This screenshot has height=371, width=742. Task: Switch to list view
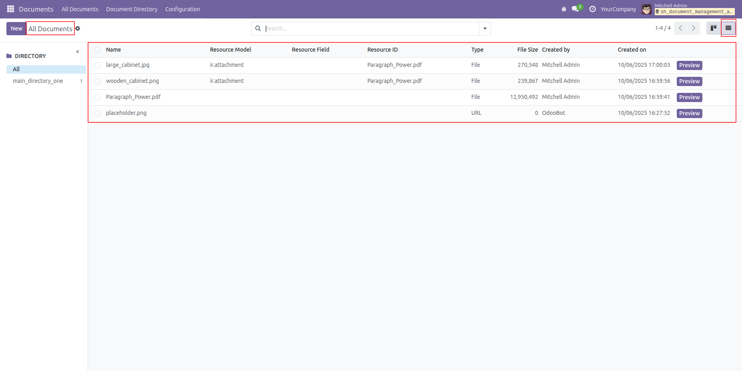pyautogui.click(x=728, y=28)
